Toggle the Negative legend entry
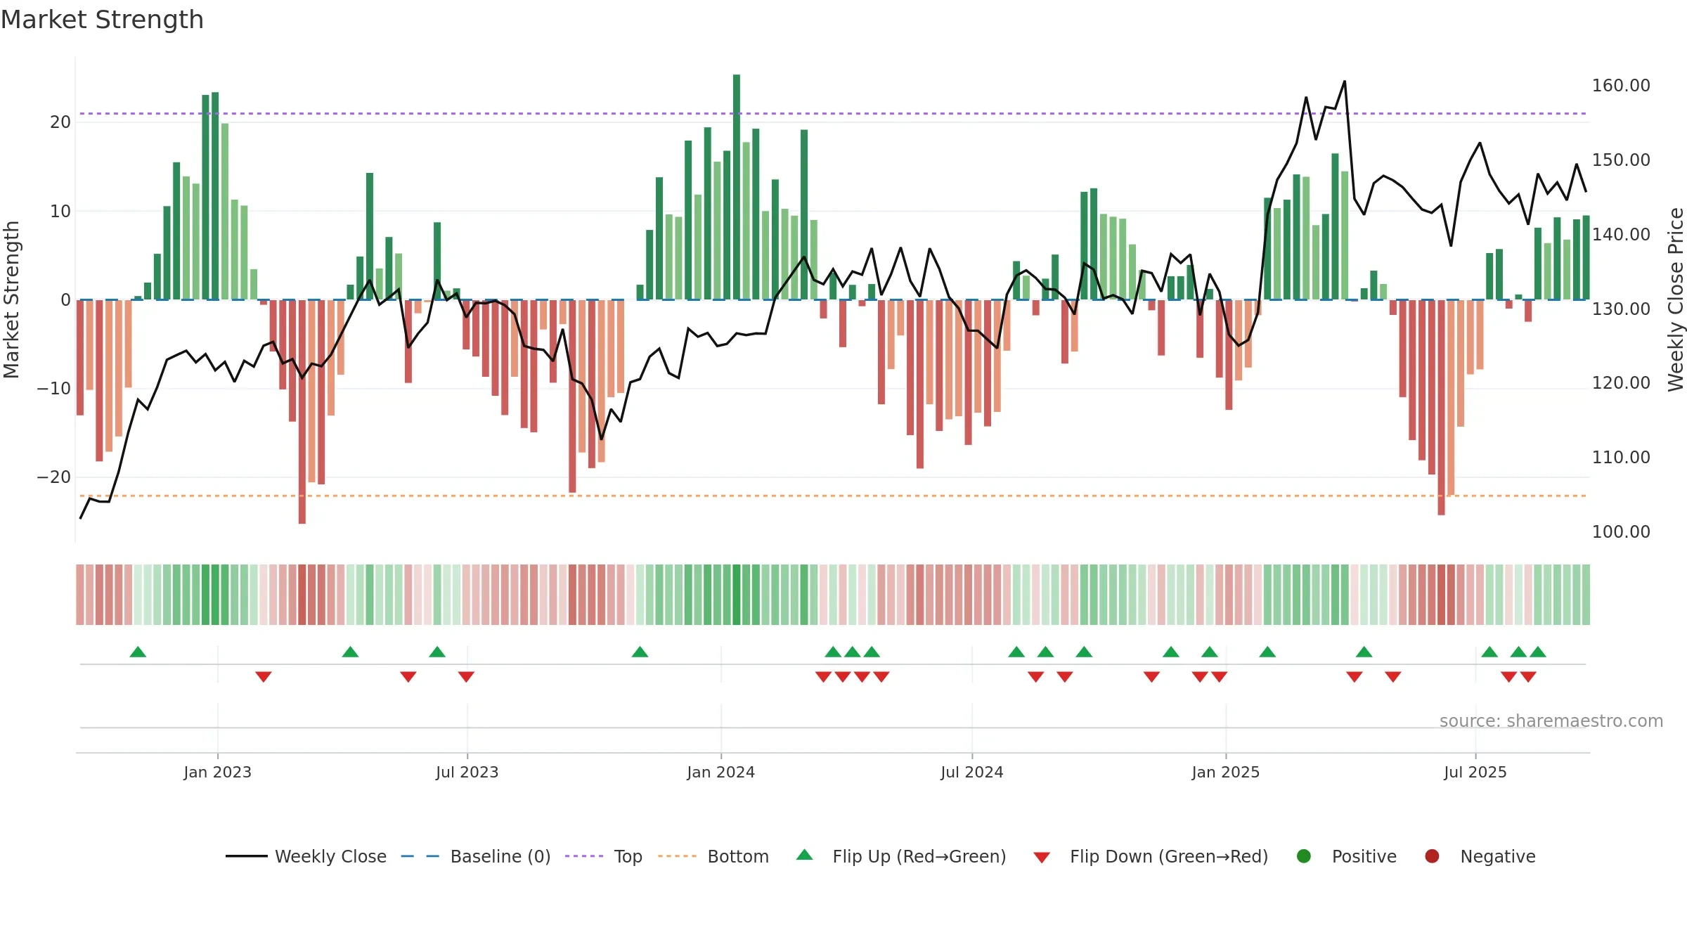 pyautogui.click(x=1480, y=856)
